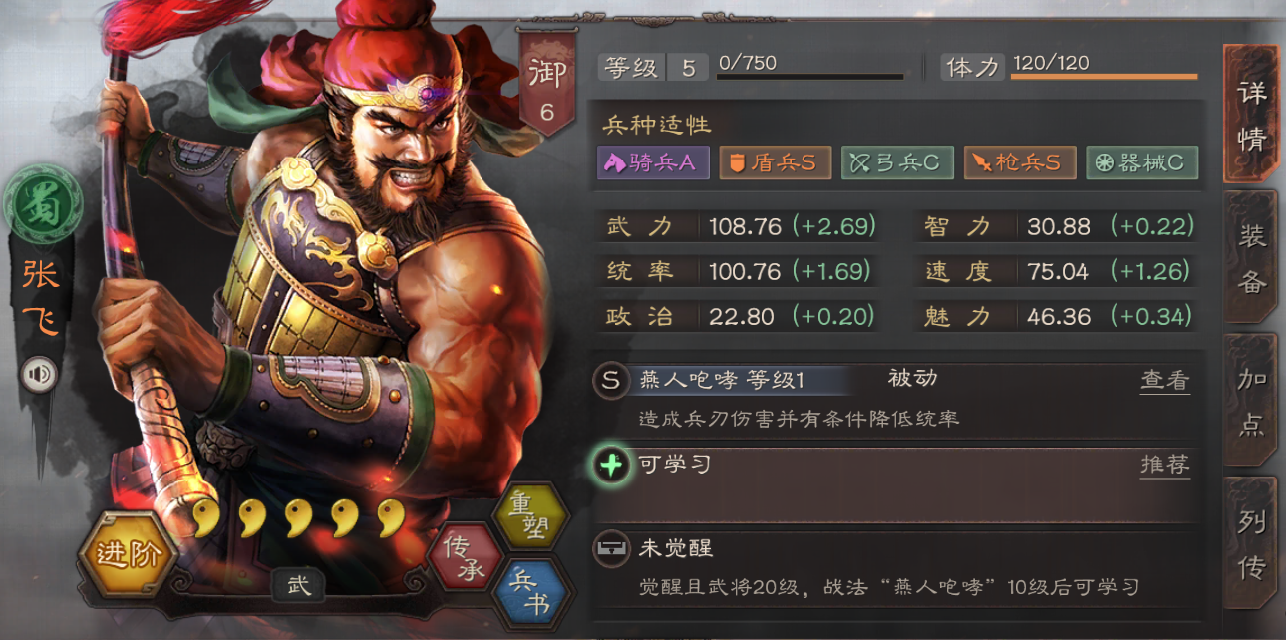Click the 推荐 skill link
This screenshot has width=1286, height=640.
[1165, 465]
